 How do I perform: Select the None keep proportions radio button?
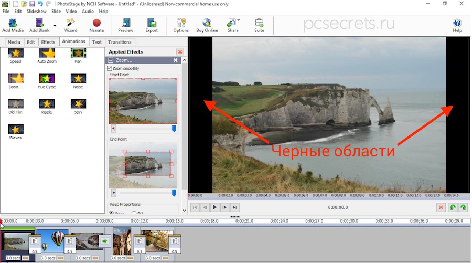pyautogui.click(x=111, y=212)
